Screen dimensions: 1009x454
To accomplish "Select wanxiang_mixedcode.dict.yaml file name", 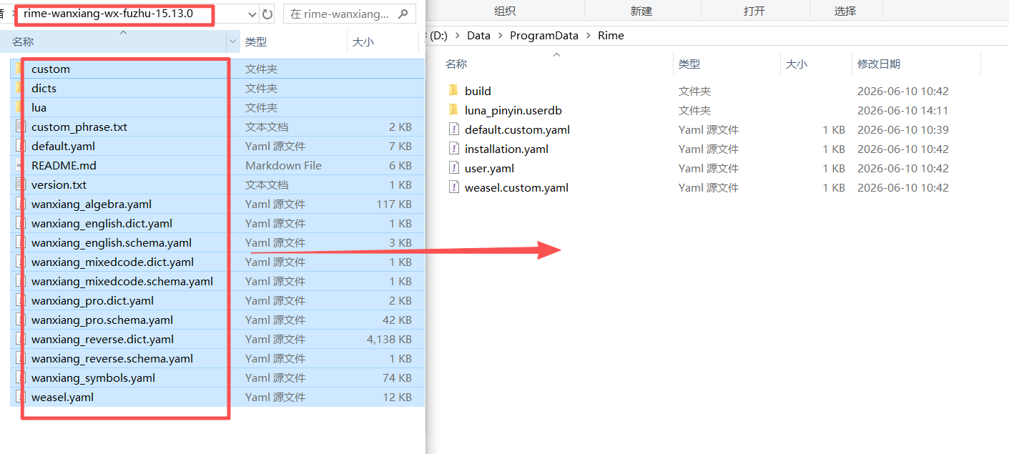I will 112,262.
